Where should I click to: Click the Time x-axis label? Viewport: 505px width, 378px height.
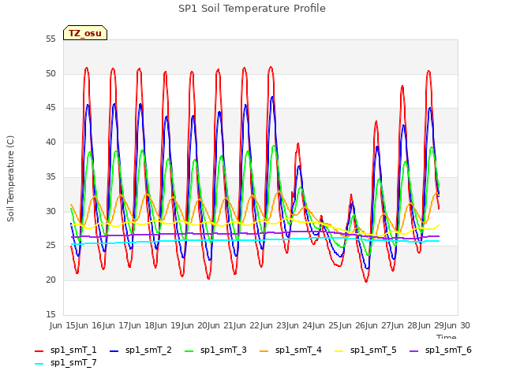[x=447, y=336]
